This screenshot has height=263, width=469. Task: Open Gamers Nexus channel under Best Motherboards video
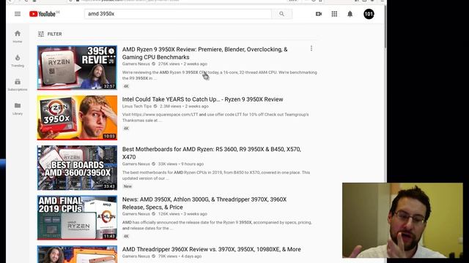pyautogui.click(x=136, y=164)
